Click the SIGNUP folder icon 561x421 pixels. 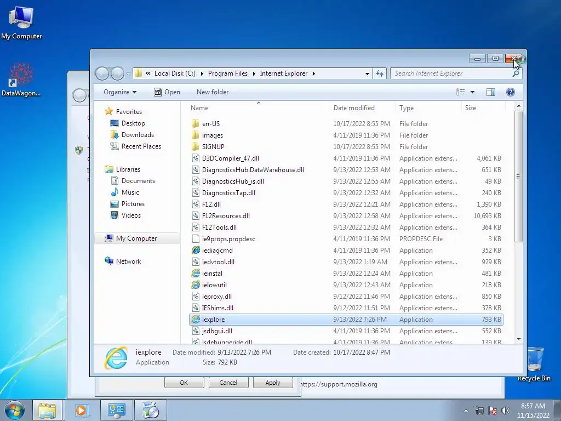tap(196, 146)
